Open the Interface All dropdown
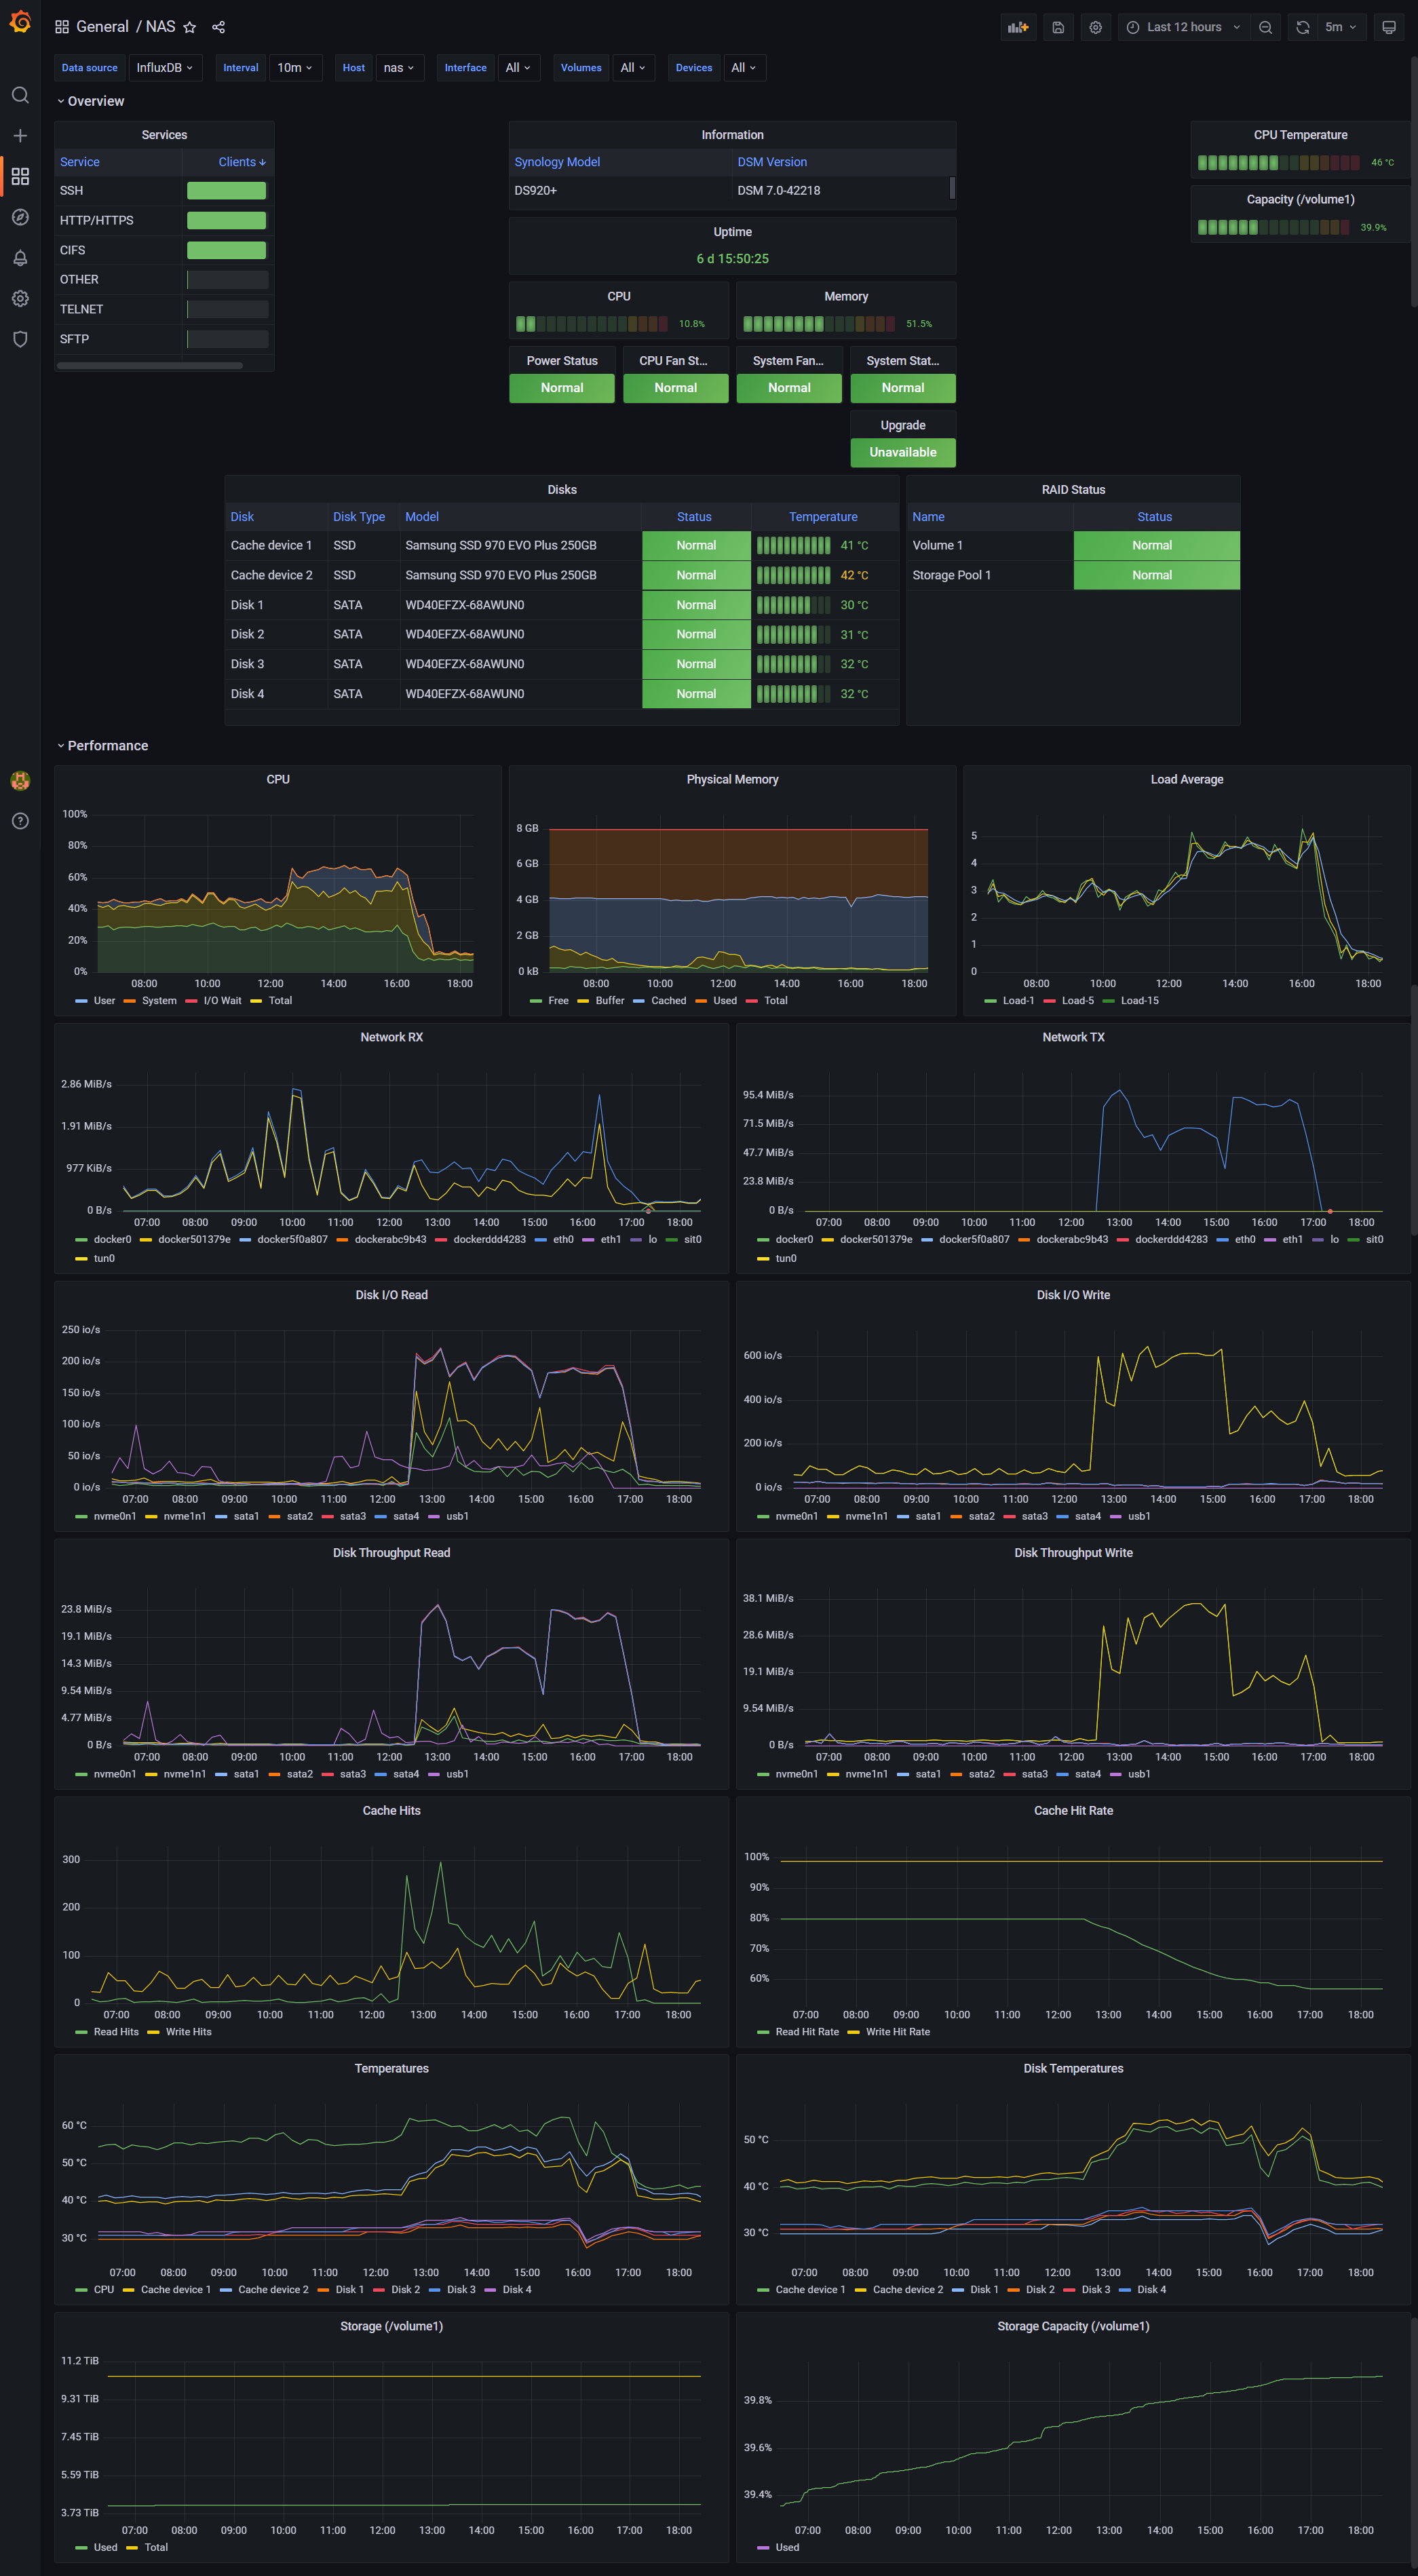Screen dimensions: 1418x2576 [518, 68]
